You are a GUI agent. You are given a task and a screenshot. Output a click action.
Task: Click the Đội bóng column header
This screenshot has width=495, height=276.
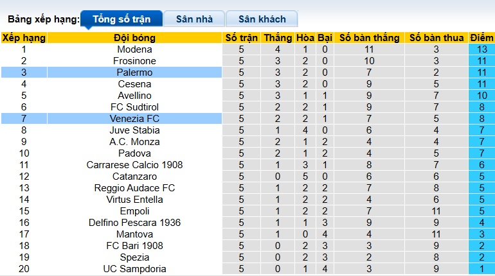point(134,38)
